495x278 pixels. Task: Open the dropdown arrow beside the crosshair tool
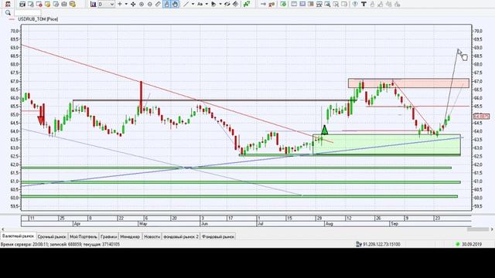pos(126,4)
